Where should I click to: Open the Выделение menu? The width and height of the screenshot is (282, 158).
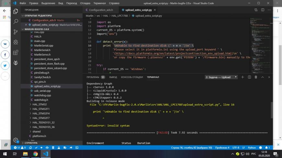coord(48,3)
